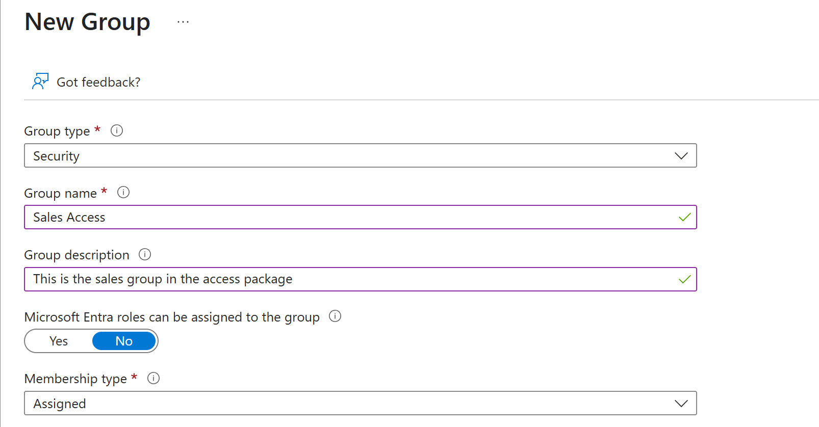The width and height of the screenshot is (819, 427).
Task: Click the info icon beside Group description
Action: tap(145, 254)
